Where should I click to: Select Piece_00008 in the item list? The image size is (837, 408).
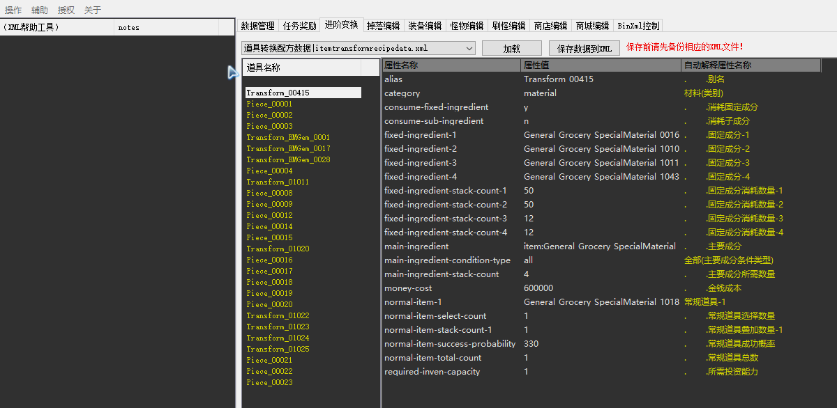269,193
